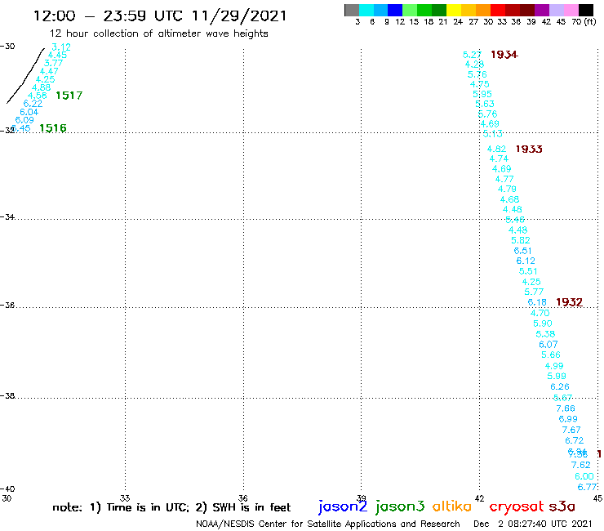
Task: Click the latitude axis label -34
Action: click(7, 216)
